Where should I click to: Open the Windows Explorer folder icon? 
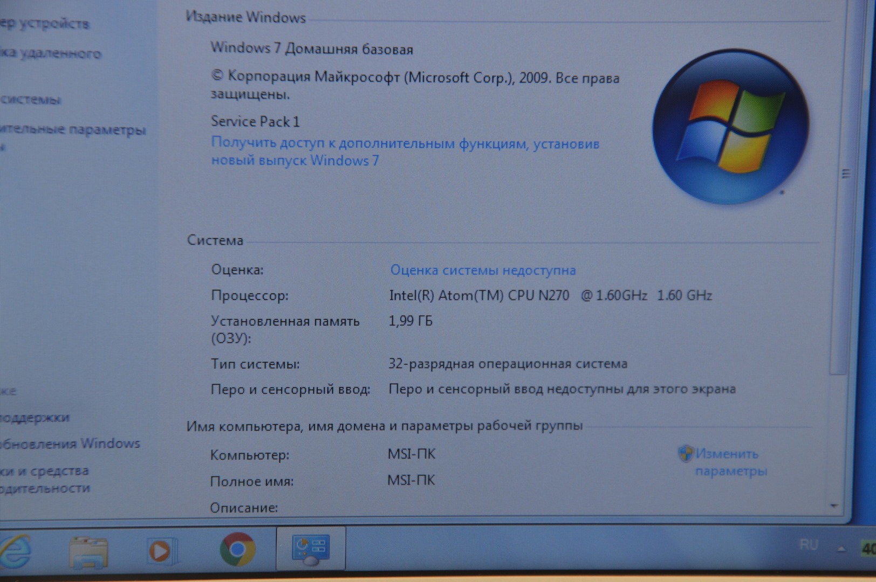[x=88, y=552]
